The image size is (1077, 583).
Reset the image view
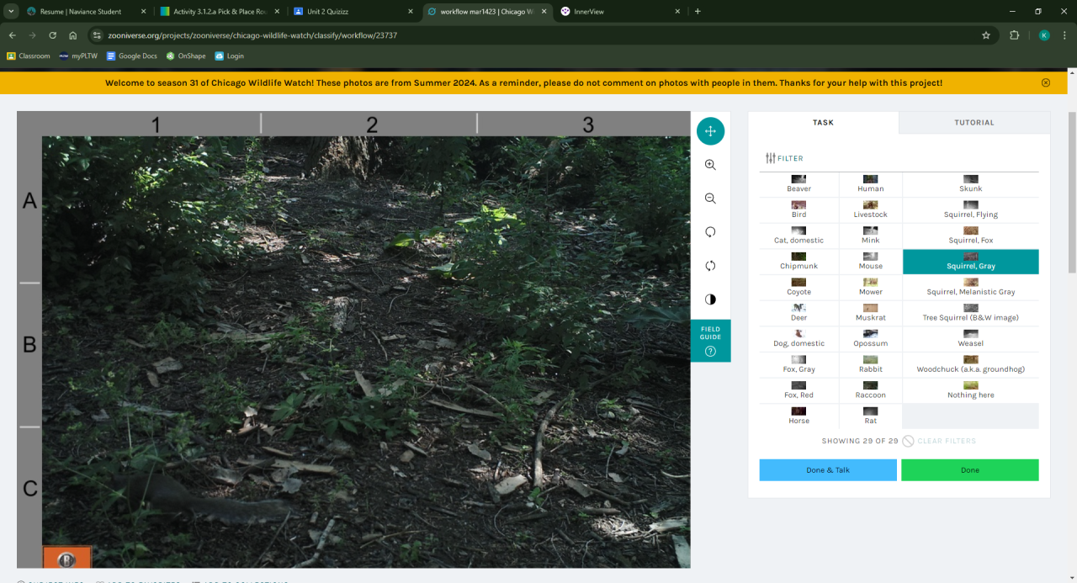(x=710, y=266)
